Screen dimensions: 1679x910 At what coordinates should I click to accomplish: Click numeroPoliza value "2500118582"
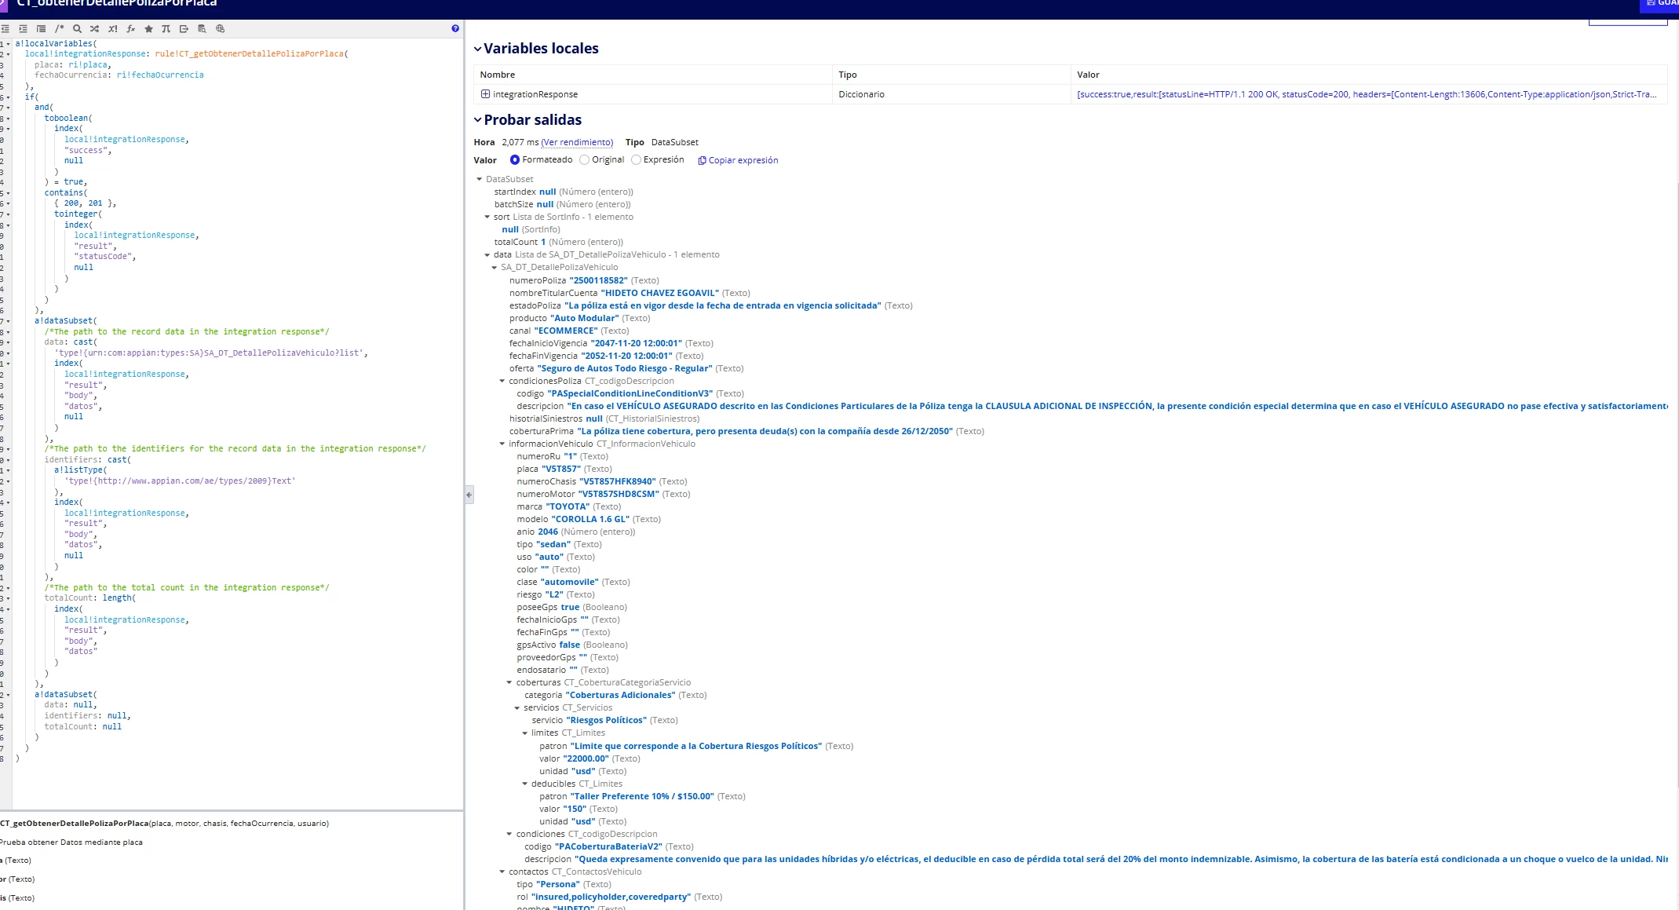tap(598, 280)
